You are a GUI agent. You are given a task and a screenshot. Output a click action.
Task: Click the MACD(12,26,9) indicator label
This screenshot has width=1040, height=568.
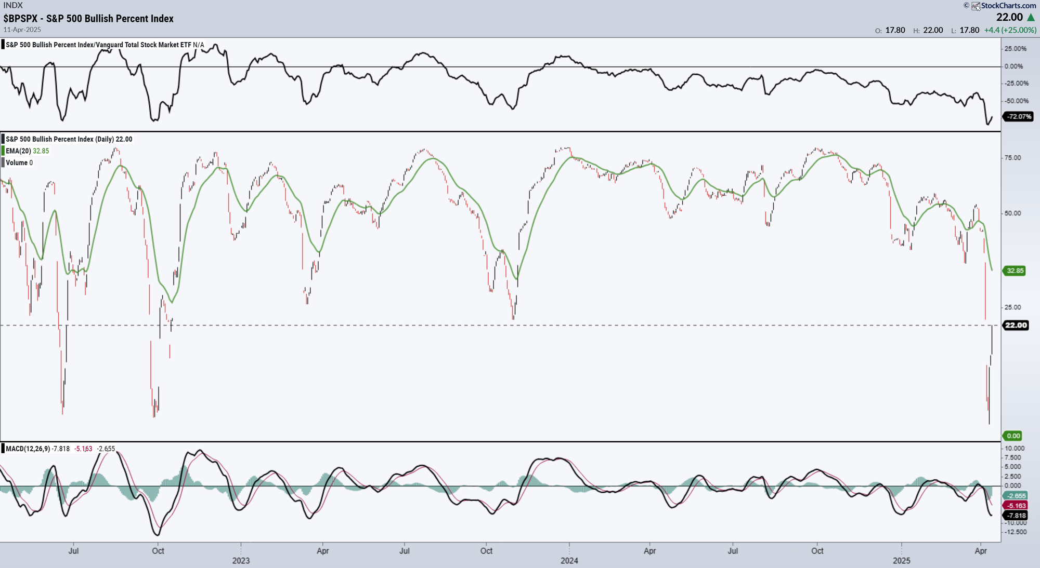coord(28,449)
